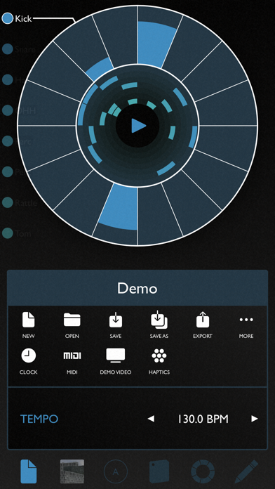The image size is (275, 489).
Task: Click the SAVE AS icon
Action: point(159,320)
